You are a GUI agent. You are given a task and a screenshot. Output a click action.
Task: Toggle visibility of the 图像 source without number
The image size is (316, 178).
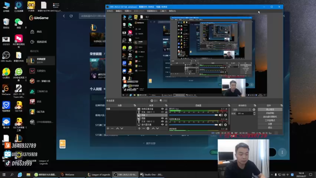[x=162, y=118]
